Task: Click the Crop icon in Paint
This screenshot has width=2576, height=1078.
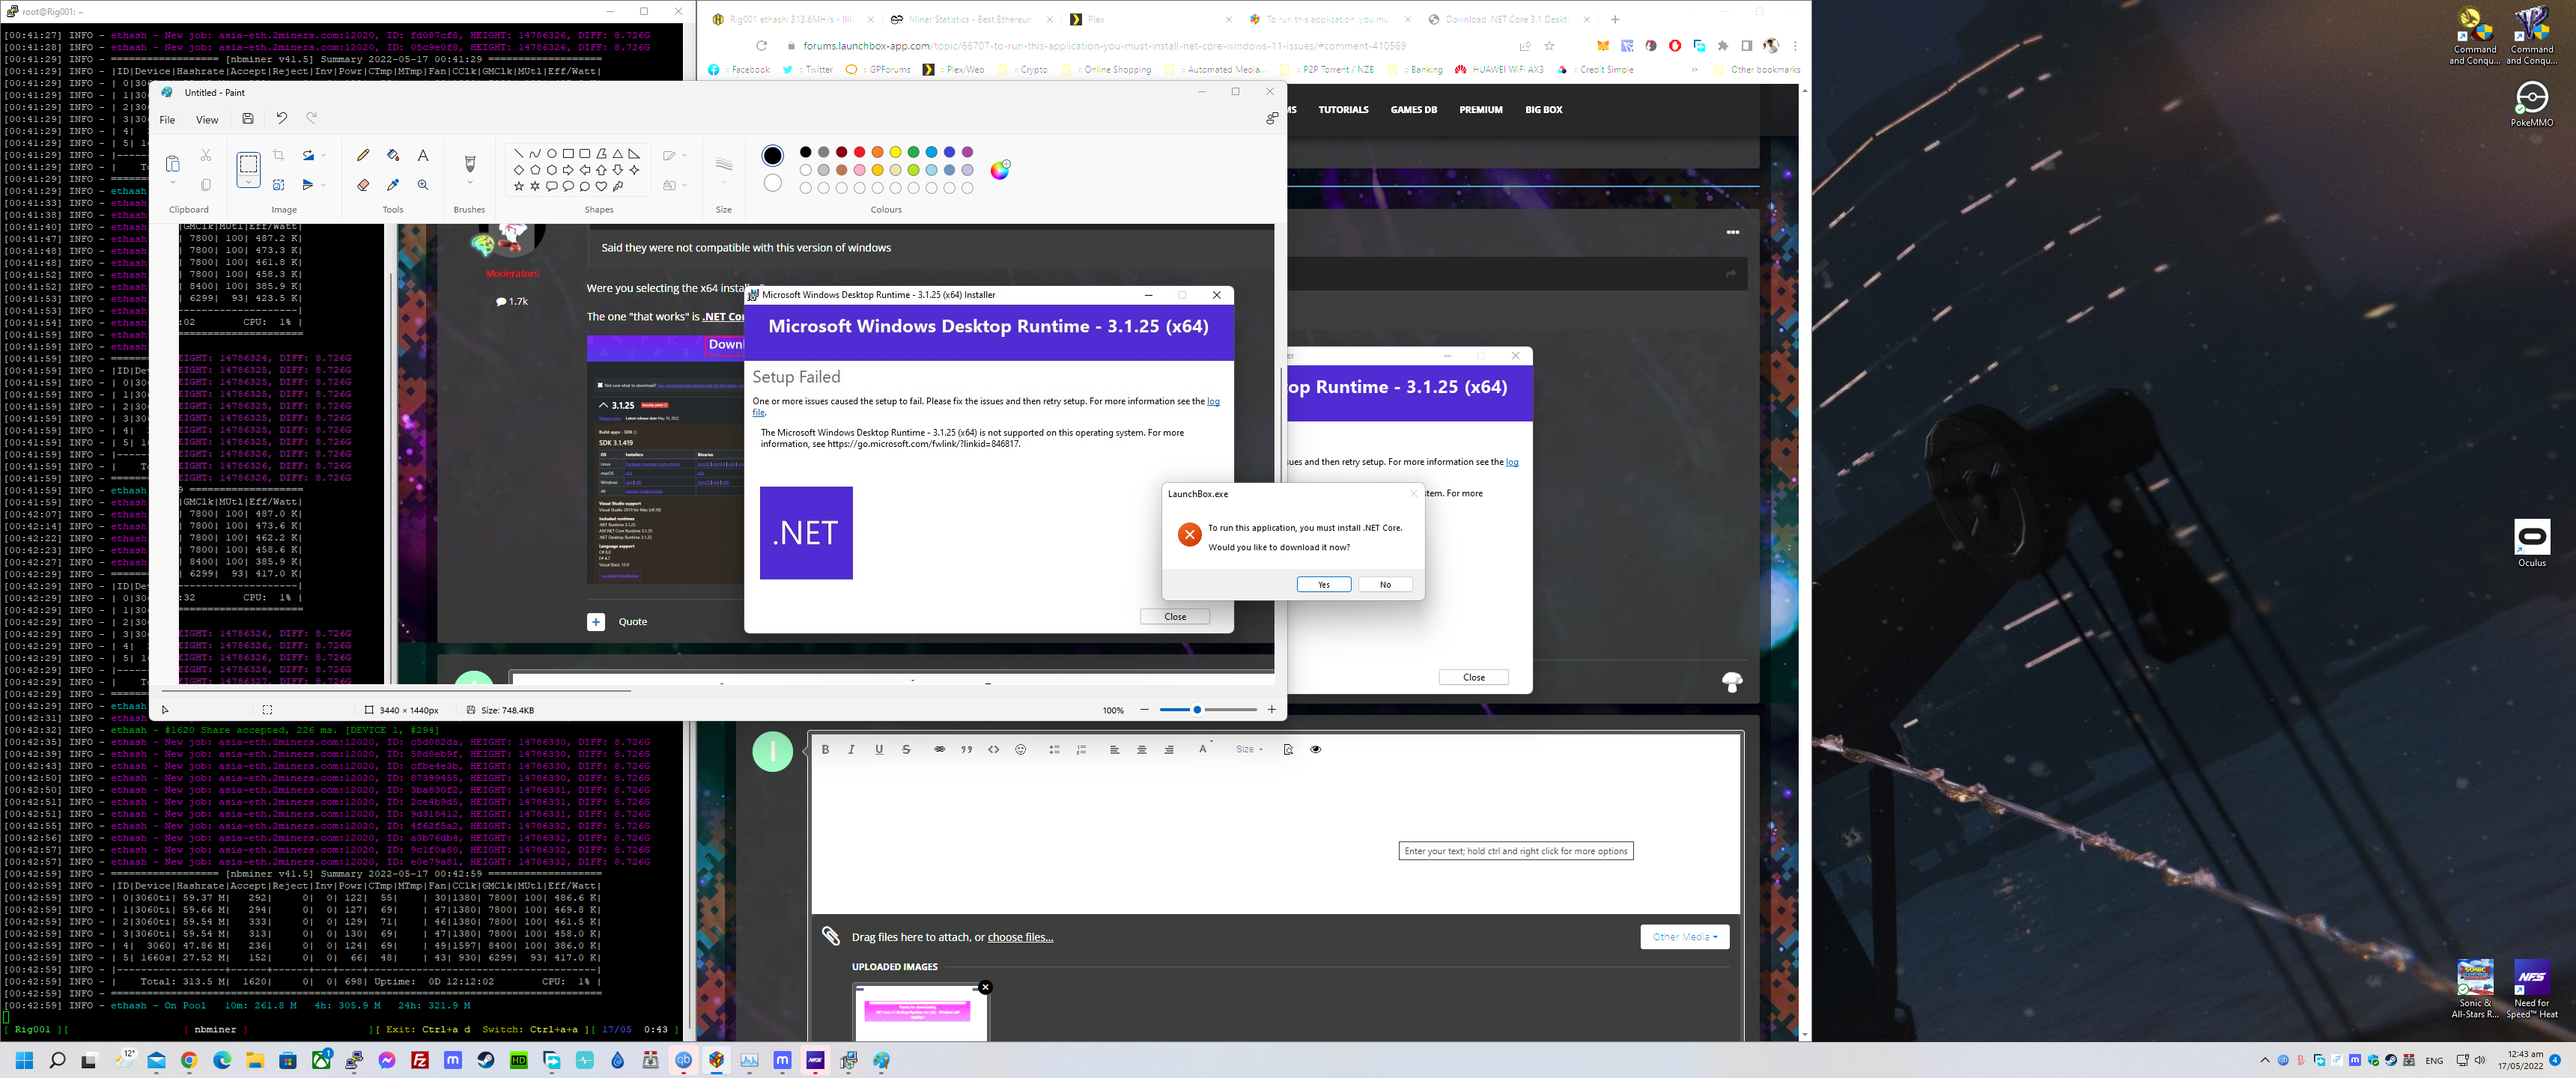Action: tap(279, 155)
